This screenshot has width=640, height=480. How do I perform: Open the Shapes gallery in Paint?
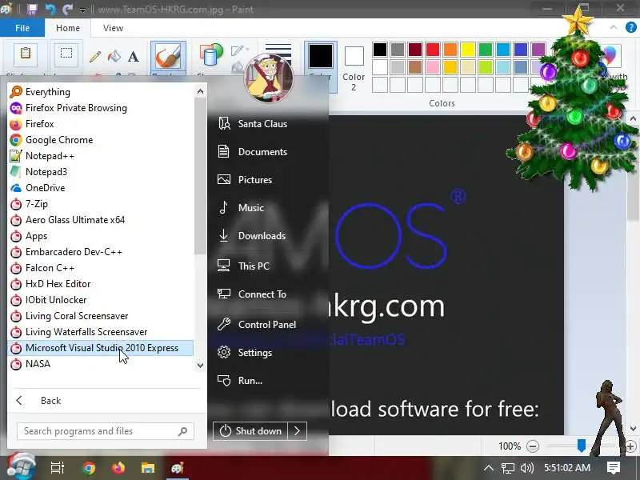pos(210,55)
